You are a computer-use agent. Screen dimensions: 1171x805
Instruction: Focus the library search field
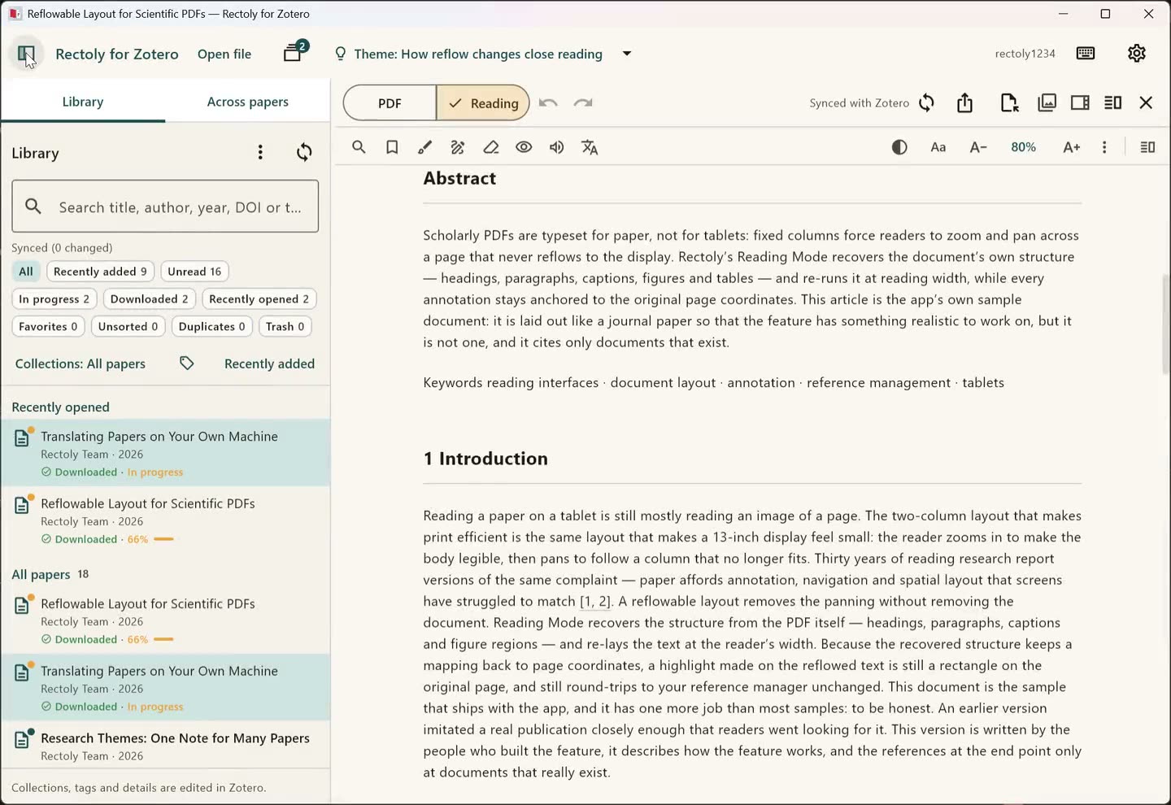(165, 207)
